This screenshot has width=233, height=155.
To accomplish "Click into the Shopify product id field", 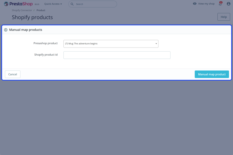I will click(x=117, y=55).
